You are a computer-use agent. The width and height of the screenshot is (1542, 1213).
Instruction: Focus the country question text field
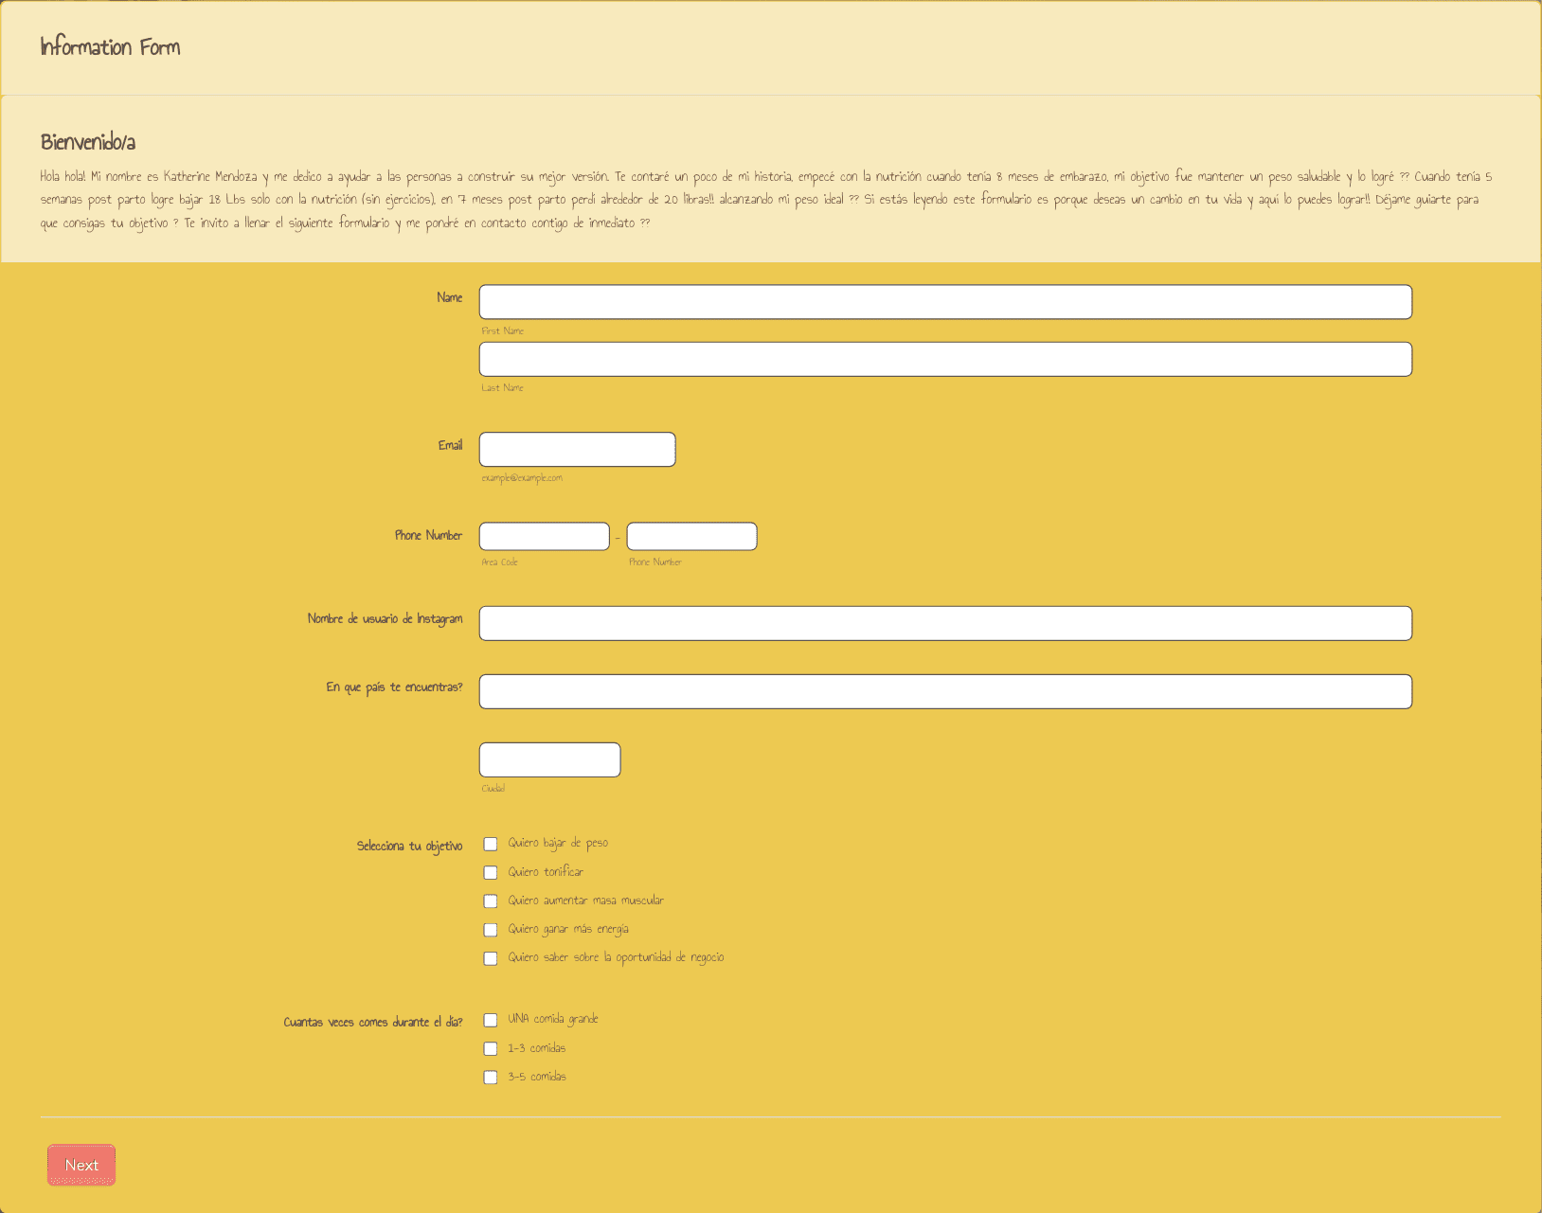[944, 692]
